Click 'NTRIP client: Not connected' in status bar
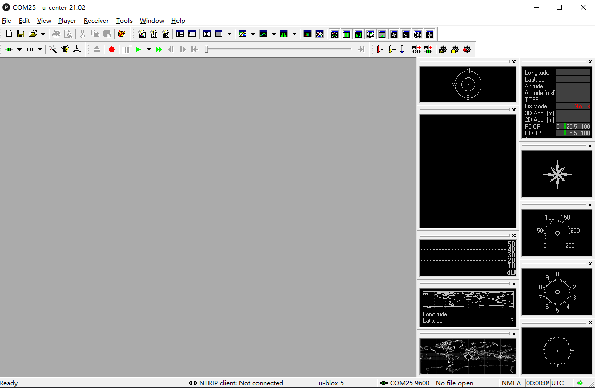The width and height of the screenshot is (595, 388). point(241,383)
